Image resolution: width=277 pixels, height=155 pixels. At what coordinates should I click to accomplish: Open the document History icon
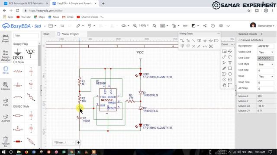tap(213, 26)
